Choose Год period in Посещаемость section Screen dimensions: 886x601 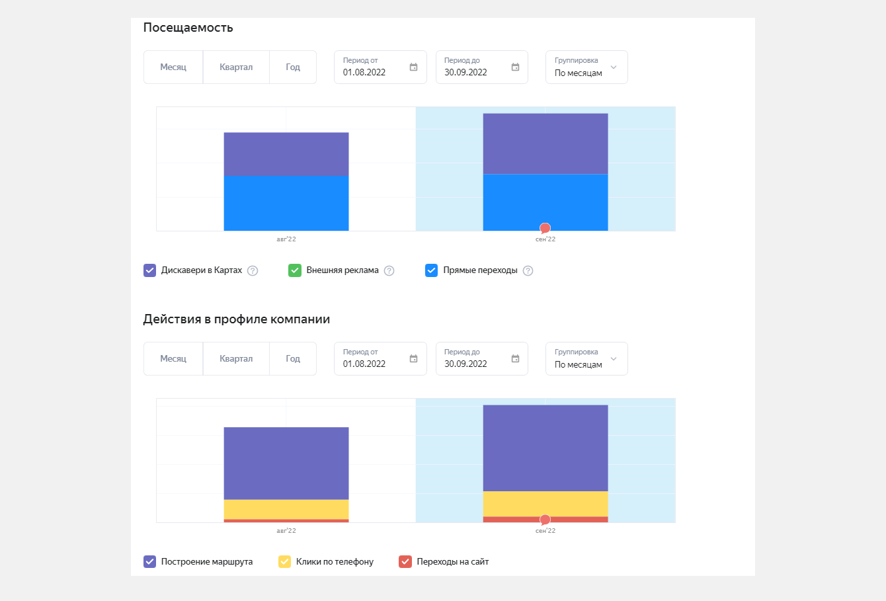[x=293, y=67]
